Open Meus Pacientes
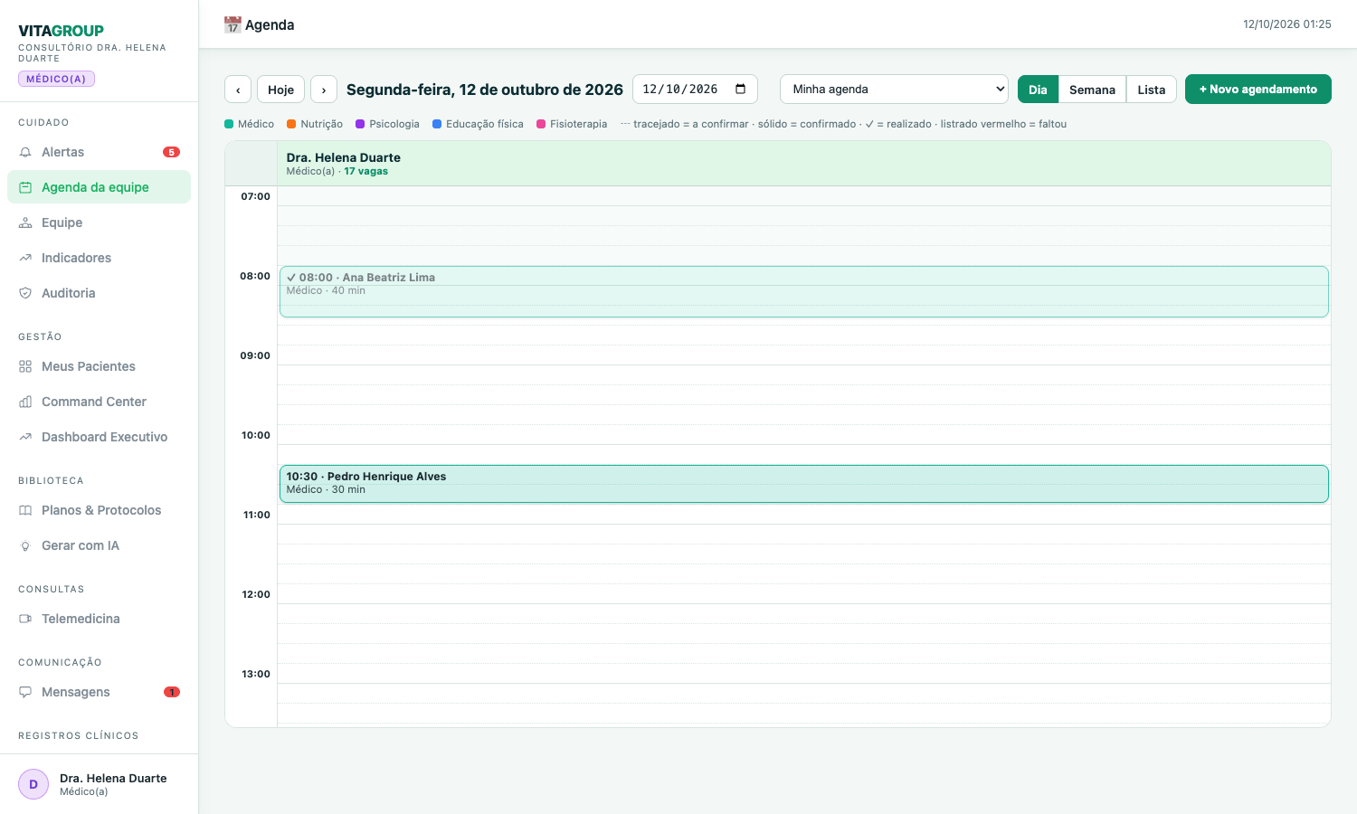1357x814 pixels. pos(100,366)
